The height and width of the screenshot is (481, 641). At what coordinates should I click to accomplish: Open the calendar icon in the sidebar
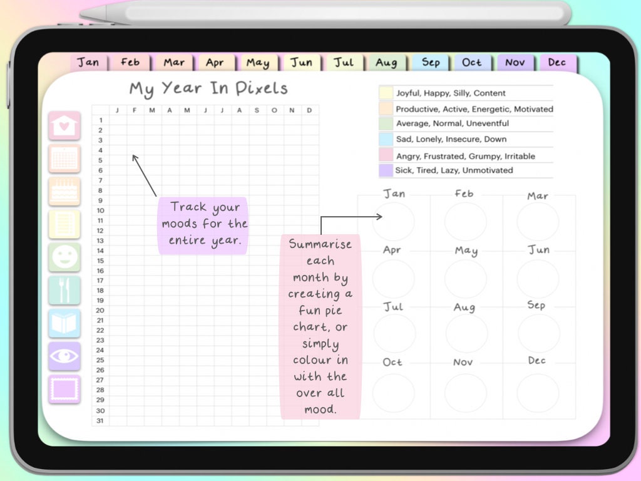pyautogui.click(x=64, y=159)
